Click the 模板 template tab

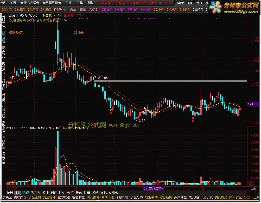(x=17, y=193)
